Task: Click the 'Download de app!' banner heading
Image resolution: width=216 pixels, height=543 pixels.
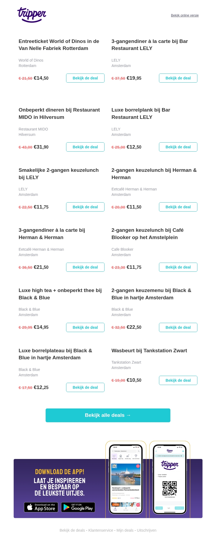Action: [60, 472]
